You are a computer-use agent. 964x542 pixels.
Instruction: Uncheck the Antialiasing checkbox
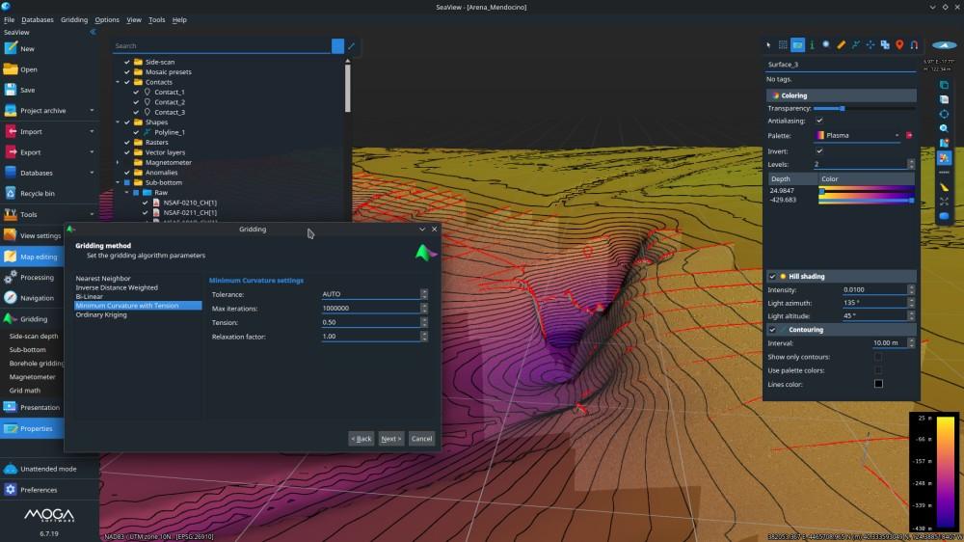pyautogui.click(x=819, y=121)
